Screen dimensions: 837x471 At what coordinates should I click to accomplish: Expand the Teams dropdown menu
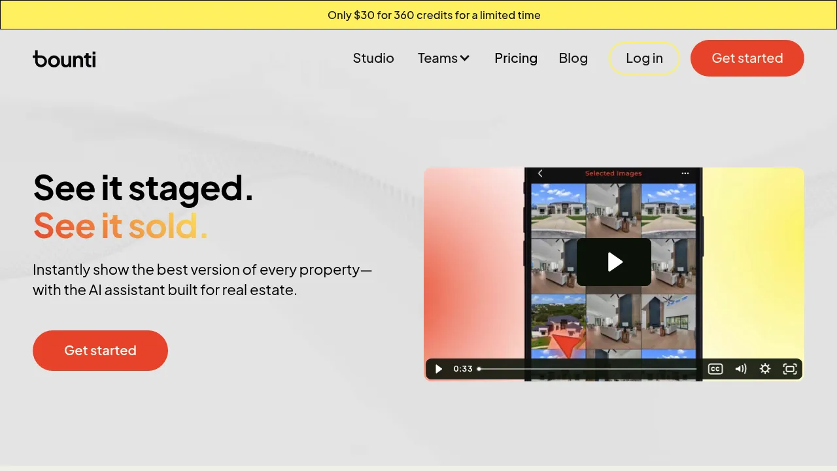[444, 58]
